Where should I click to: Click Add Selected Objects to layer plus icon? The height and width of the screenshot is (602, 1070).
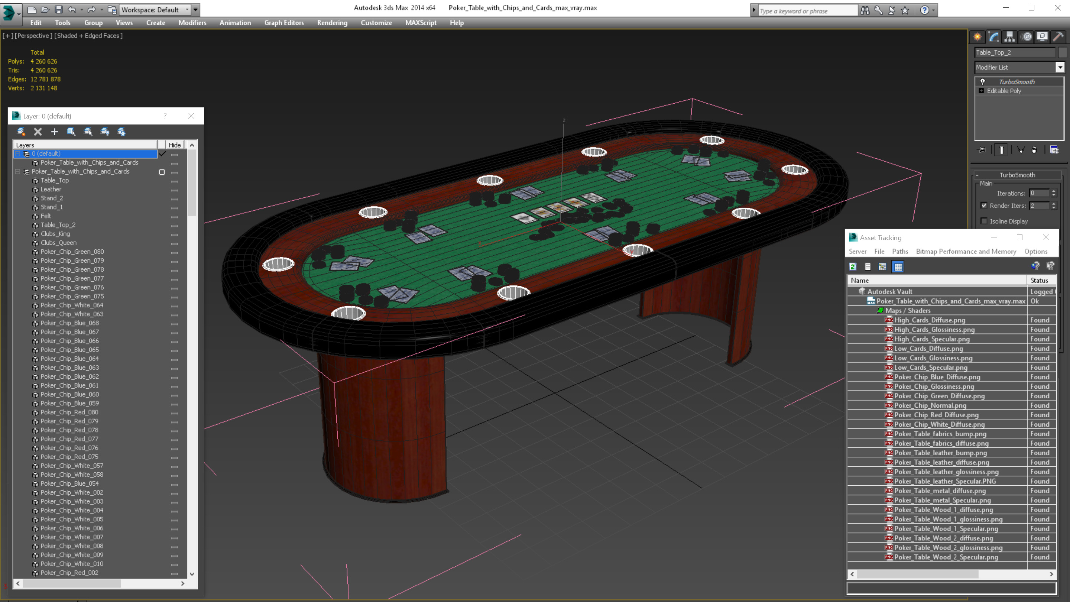(x=54, y=132)
